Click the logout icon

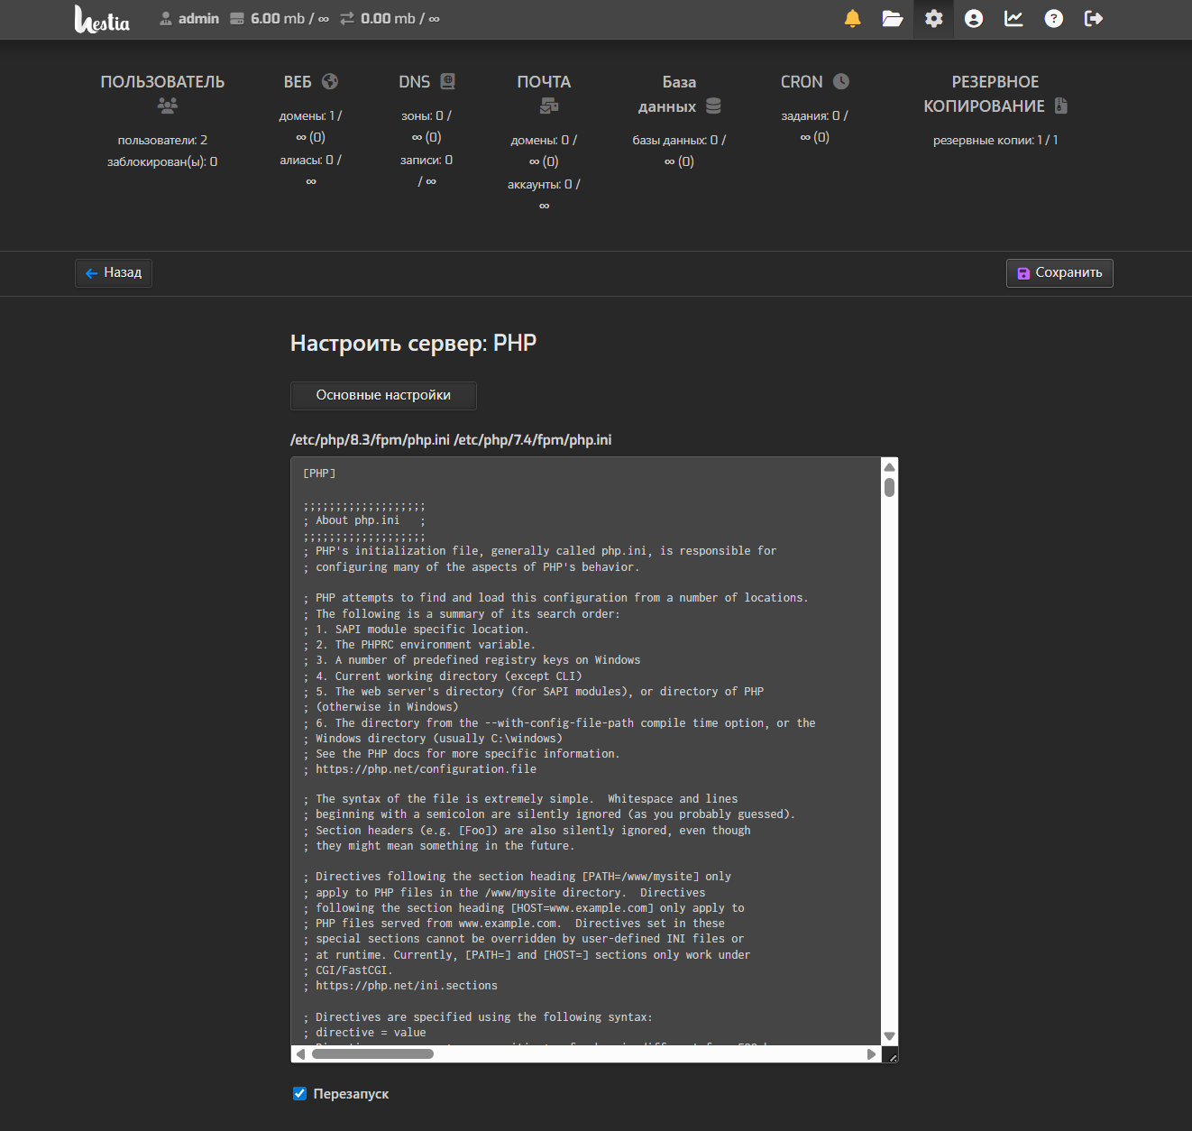[x=1094, y=19]
